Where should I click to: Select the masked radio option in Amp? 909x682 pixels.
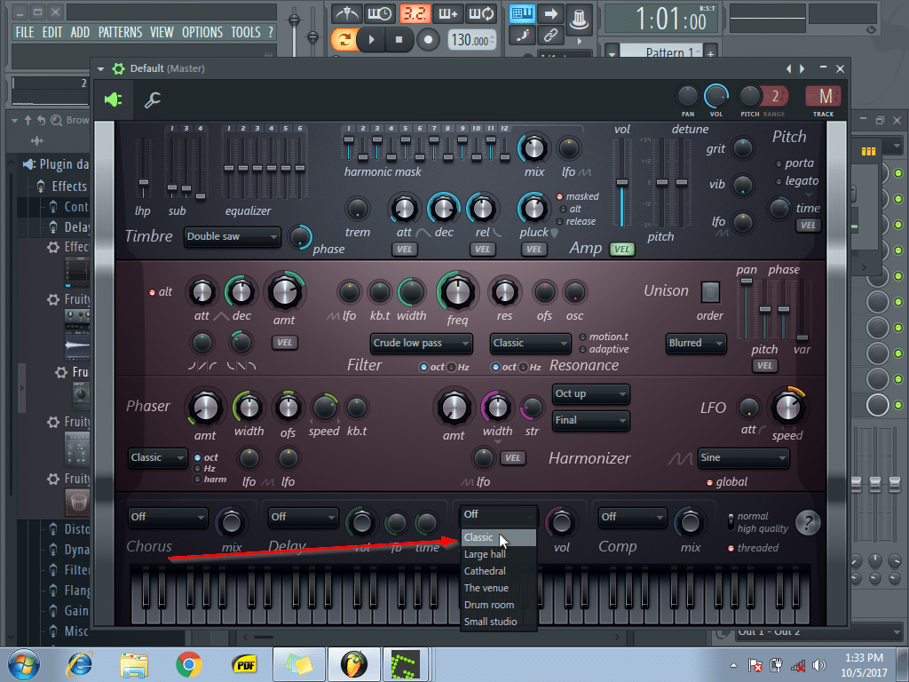pos(560,196)
